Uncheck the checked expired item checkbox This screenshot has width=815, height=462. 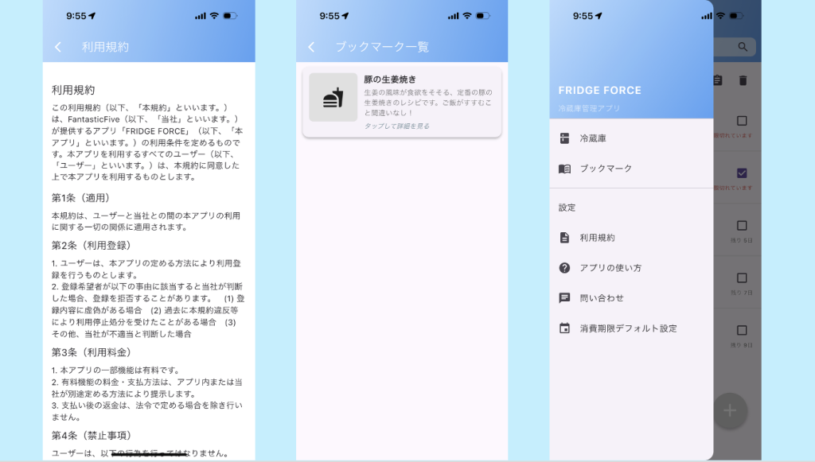pyautogui.click(x=742, y=173)
